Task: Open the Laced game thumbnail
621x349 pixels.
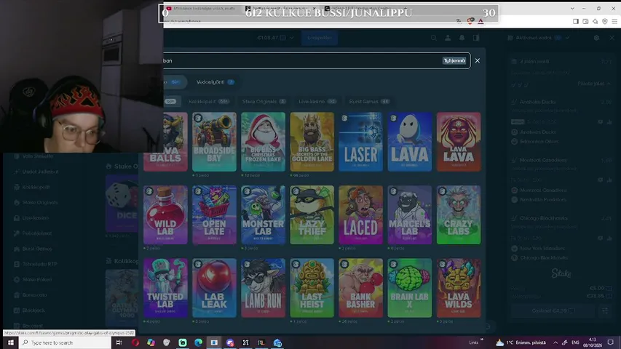Action: point(361,215)
